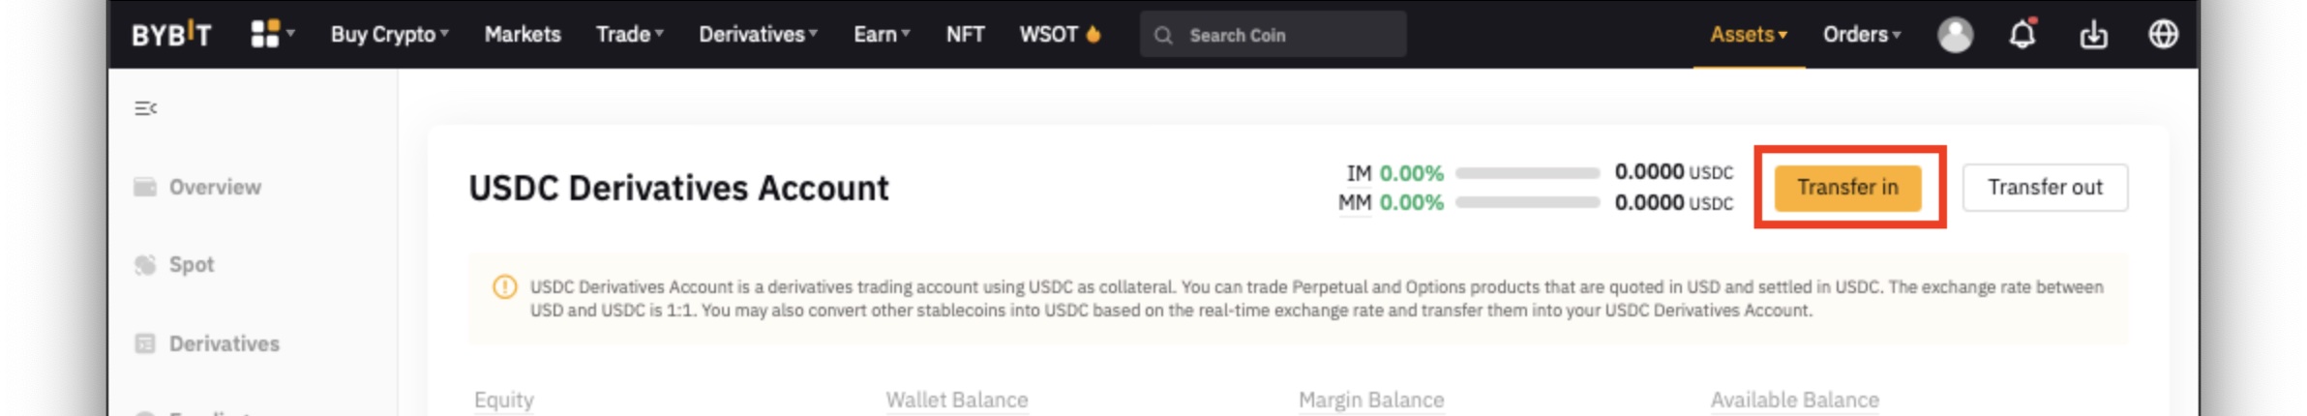Expand the Trade dropdown menu
Viewport: 2307px width, 416px height.
[629, 35]
